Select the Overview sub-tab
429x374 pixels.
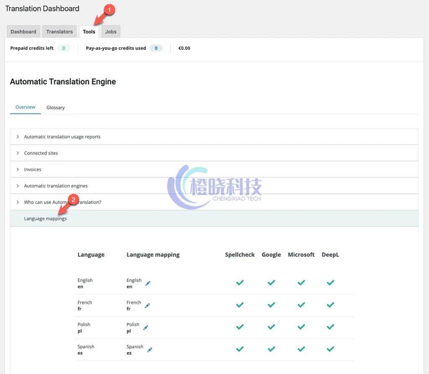25,107
